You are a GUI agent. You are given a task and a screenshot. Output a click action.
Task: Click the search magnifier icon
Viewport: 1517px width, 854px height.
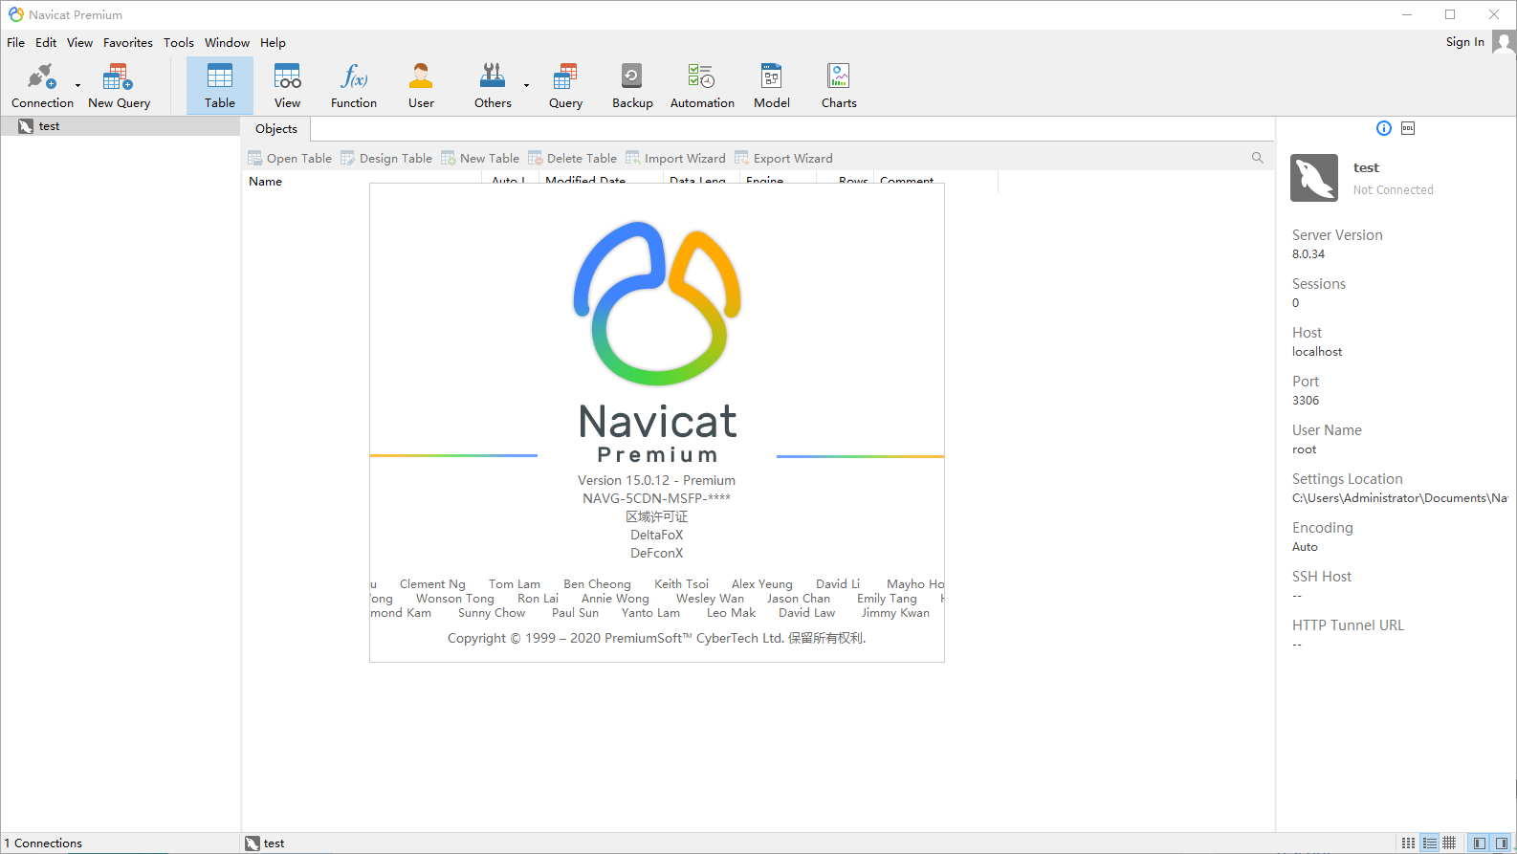(x=1258, y=158)
